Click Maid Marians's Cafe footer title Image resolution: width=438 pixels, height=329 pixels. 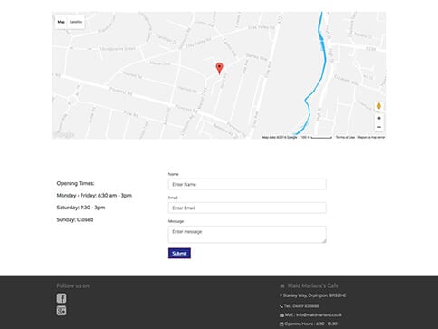313,285
